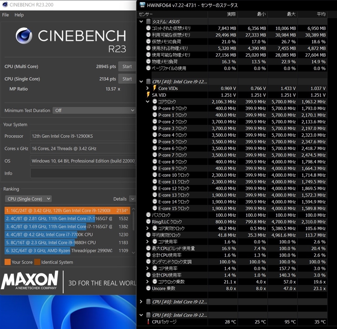
Task: Collapse the システム: ASUS sensor group
Action: click(141, 21)
